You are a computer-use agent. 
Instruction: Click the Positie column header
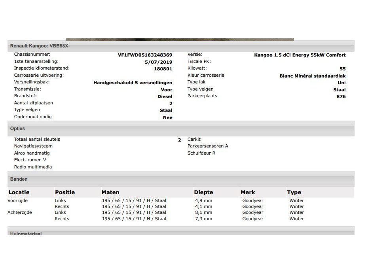pos(65,193)
